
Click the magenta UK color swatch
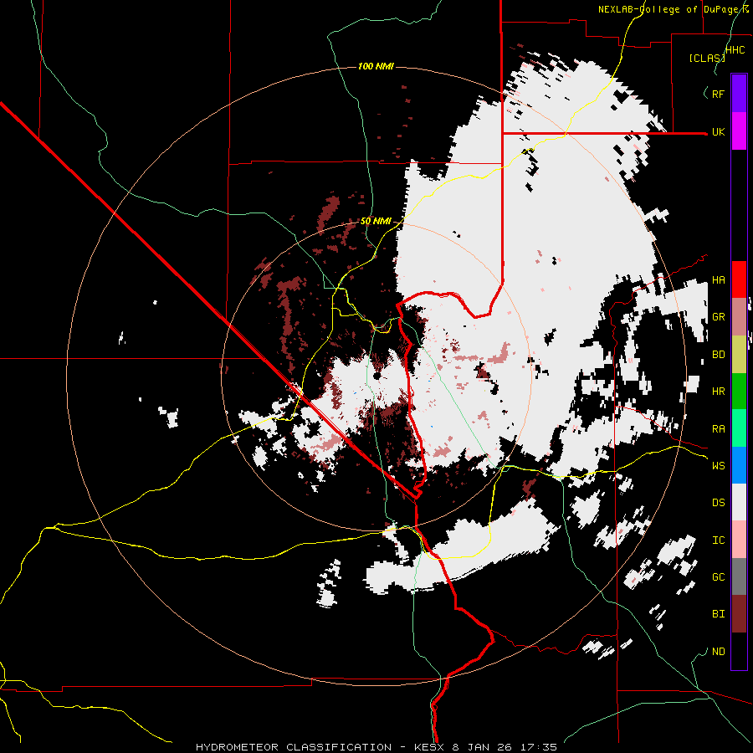click(739, 131)
